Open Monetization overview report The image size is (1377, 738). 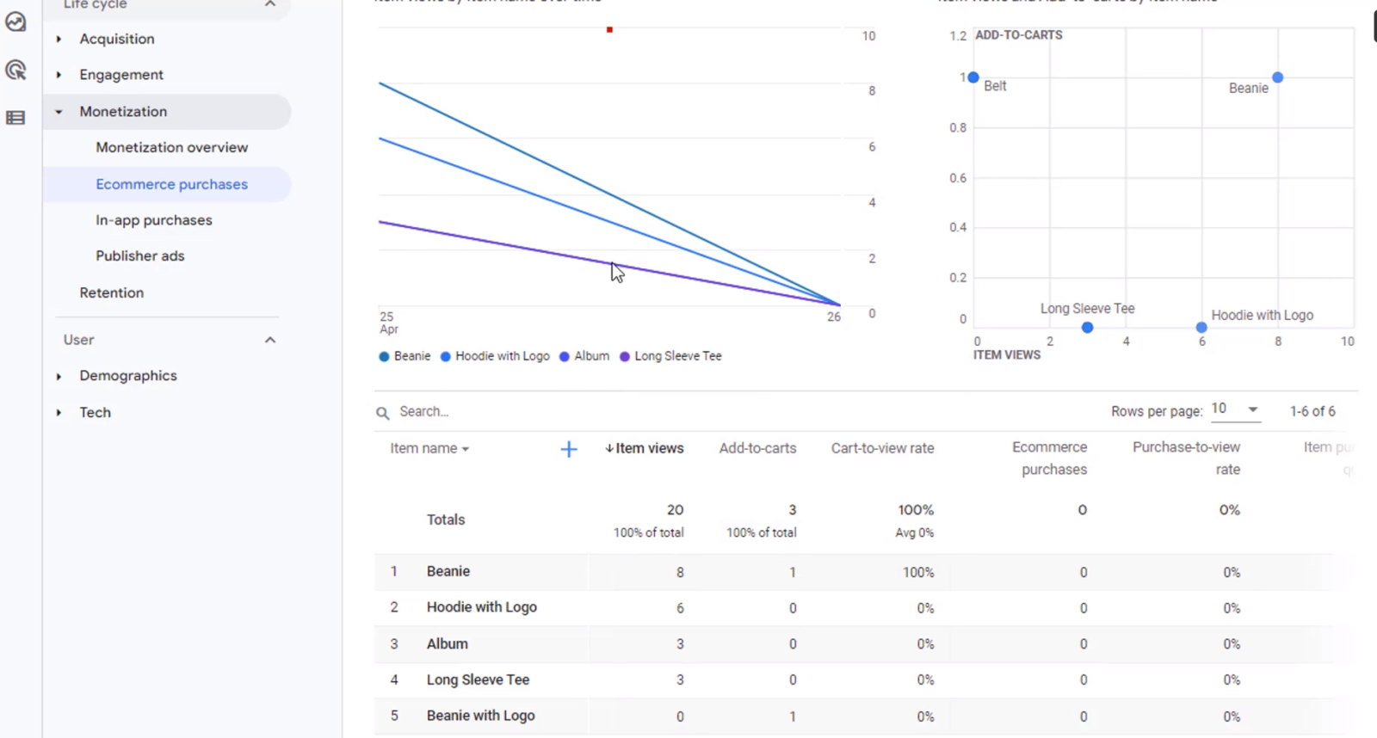171,147
